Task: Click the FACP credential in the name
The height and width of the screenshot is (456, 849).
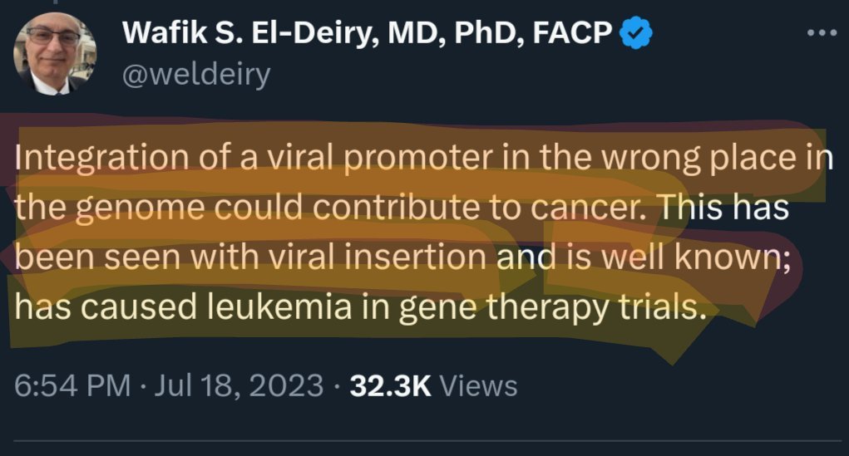Action: 575,33
